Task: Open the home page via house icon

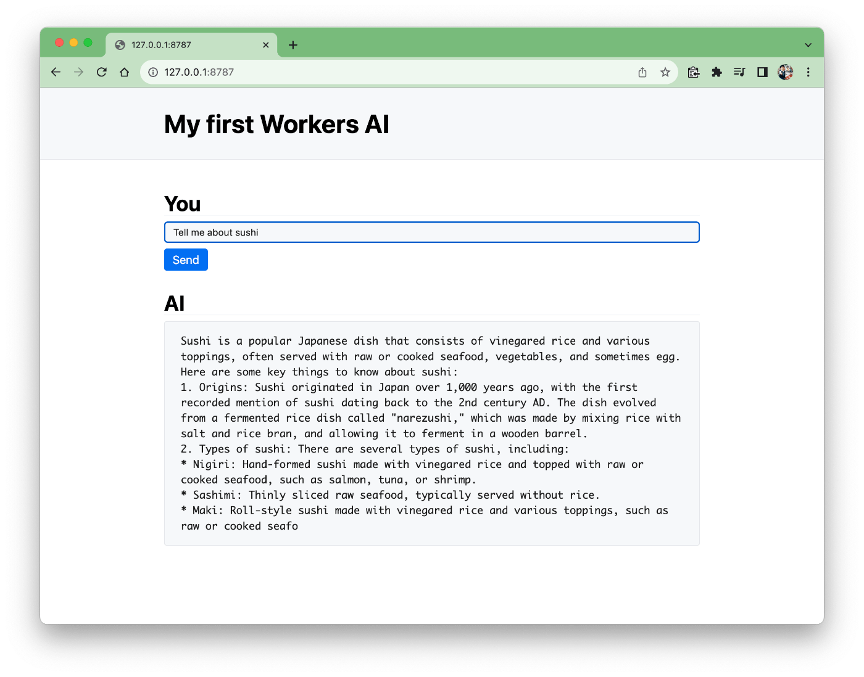Action: pyautogui.click(x=124, y=72)
